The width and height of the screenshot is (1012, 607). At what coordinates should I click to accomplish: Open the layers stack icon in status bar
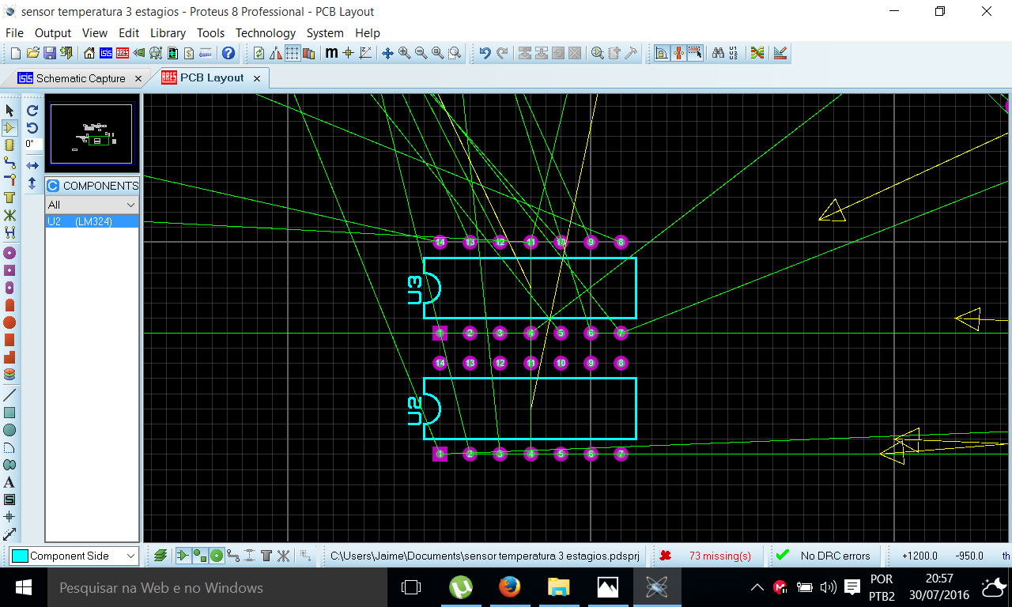160,556
